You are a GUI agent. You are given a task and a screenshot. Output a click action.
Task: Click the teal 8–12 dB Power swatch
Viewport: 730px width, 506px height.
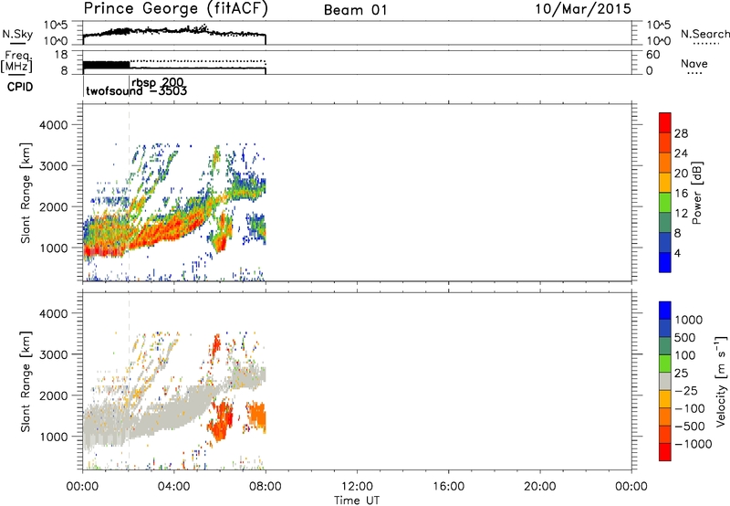pos(665,222)
